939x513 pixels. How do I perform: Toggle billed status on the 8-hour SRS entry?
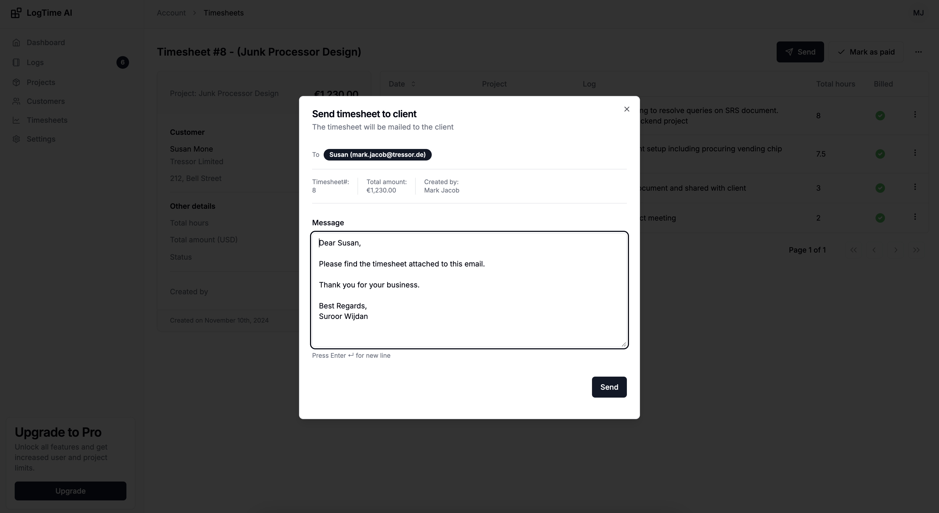click(x=880, y=115)
